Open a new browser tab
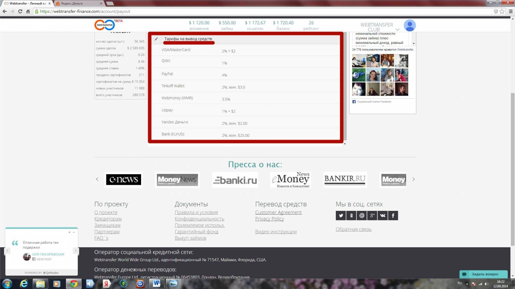 point(110,3)
